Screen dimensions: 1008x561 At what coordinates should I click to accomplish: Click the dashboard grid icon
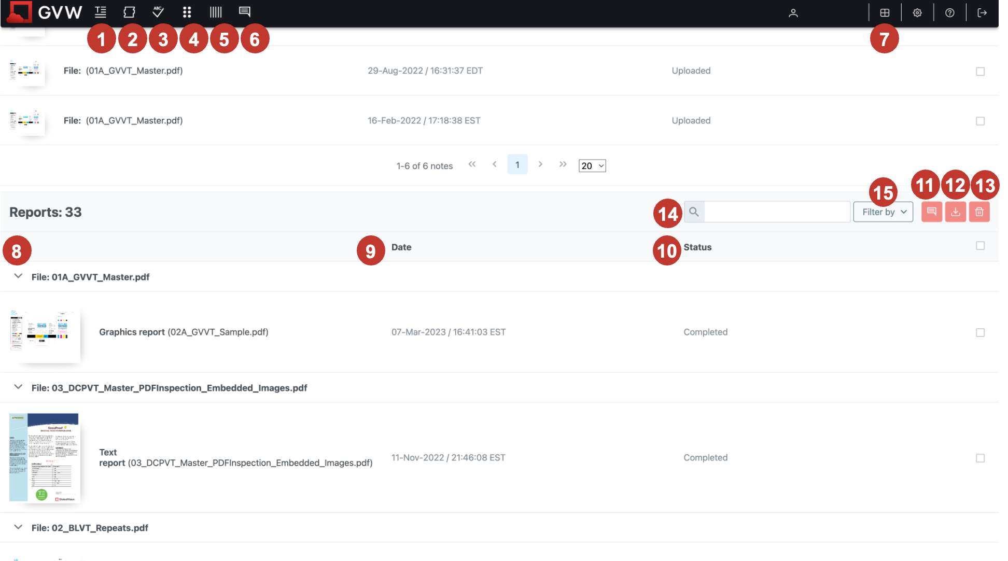885,13
